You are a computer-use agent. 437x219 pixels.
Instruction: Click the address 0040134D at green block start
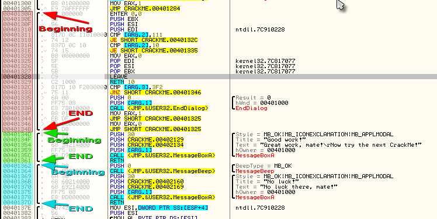[18, 135]
